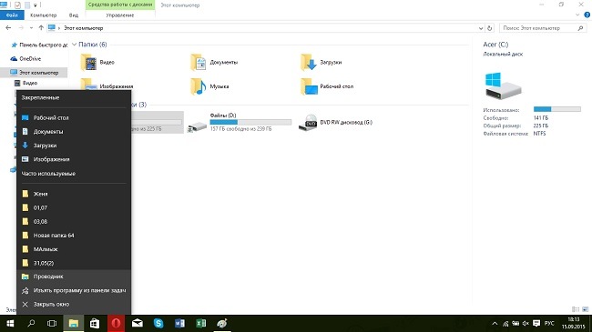592x332 pixels.
Task: Open Excel from the taskbar
Action: 201,323
